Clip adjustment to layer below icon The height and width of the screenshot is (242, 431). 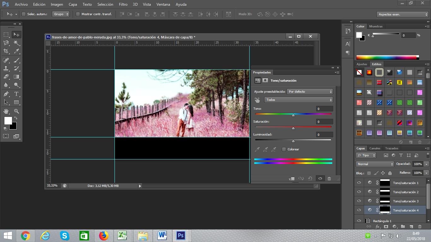pyautogui.click(x=292, y=178)
